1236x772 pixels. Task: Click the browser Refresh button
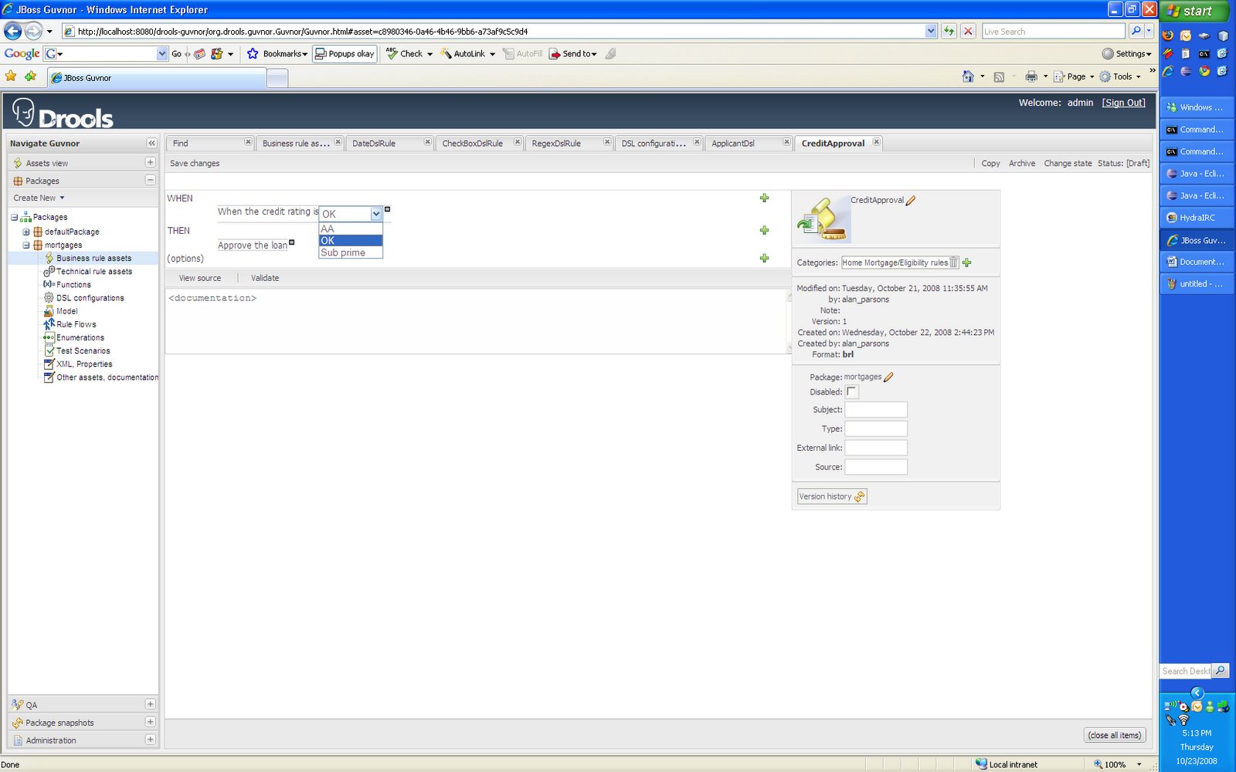tap(949, 31)
